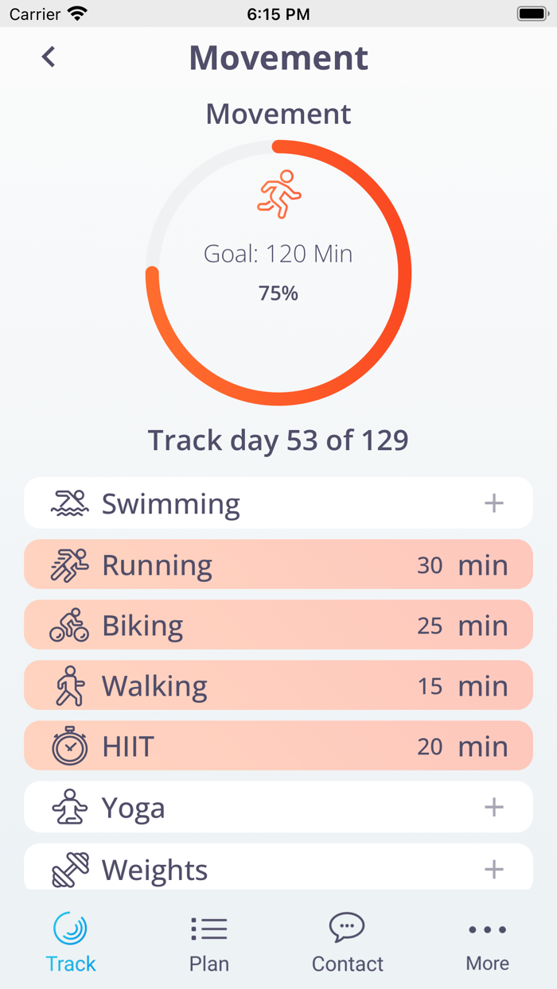Open the Plan tab
The height and width of the screenshot is (989, 557).
click(209, 944)
